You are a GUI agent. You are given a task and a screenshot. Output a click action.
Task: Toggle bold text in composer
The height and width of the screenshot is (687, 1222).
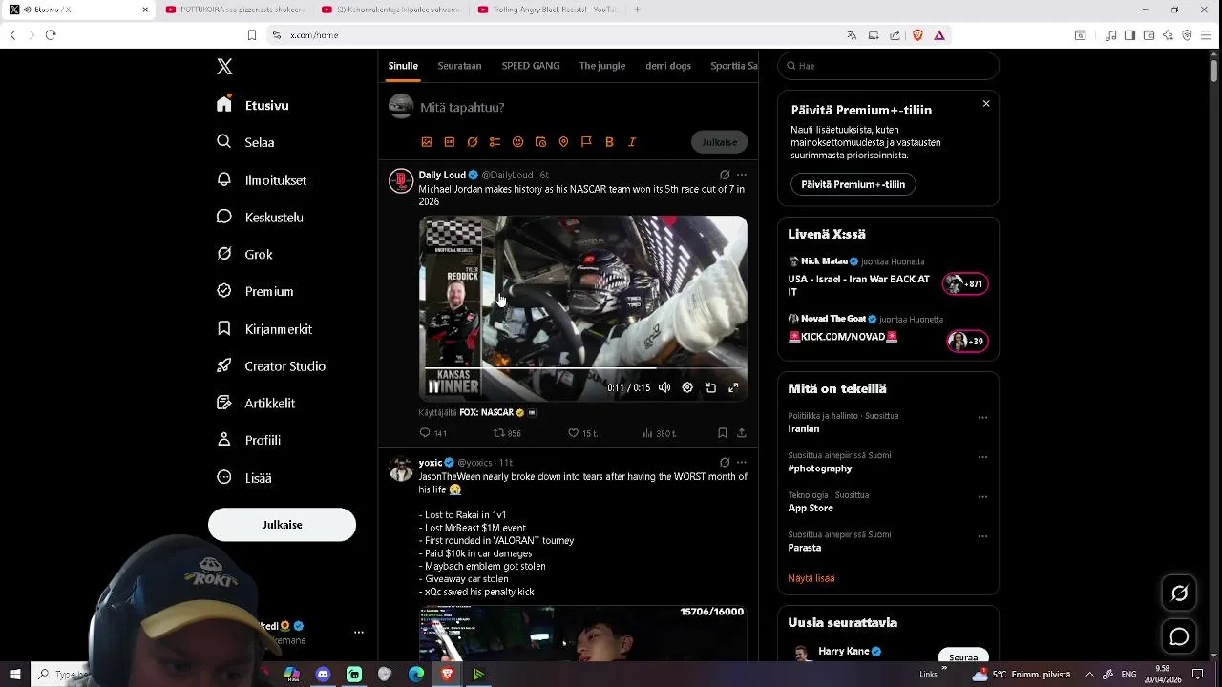[x=609, y=142]
